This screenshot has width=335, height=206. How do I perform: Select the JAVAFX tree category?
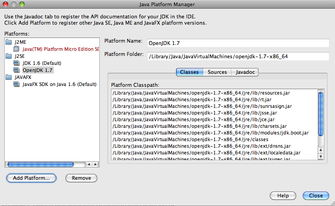pyautogui.click(x=23, y=77)
